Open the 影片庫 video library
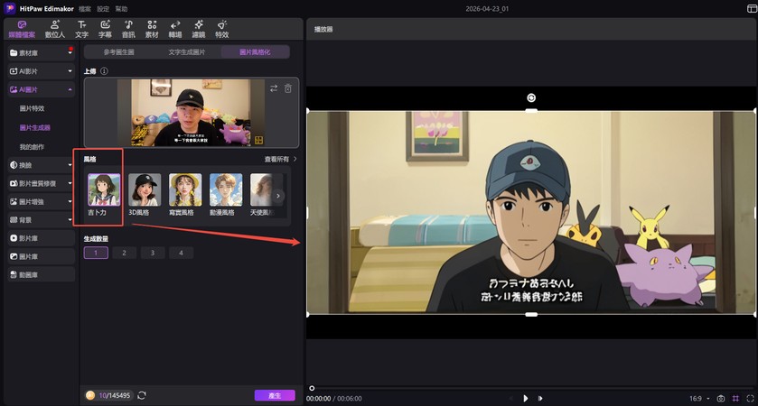 coord(41,238)
